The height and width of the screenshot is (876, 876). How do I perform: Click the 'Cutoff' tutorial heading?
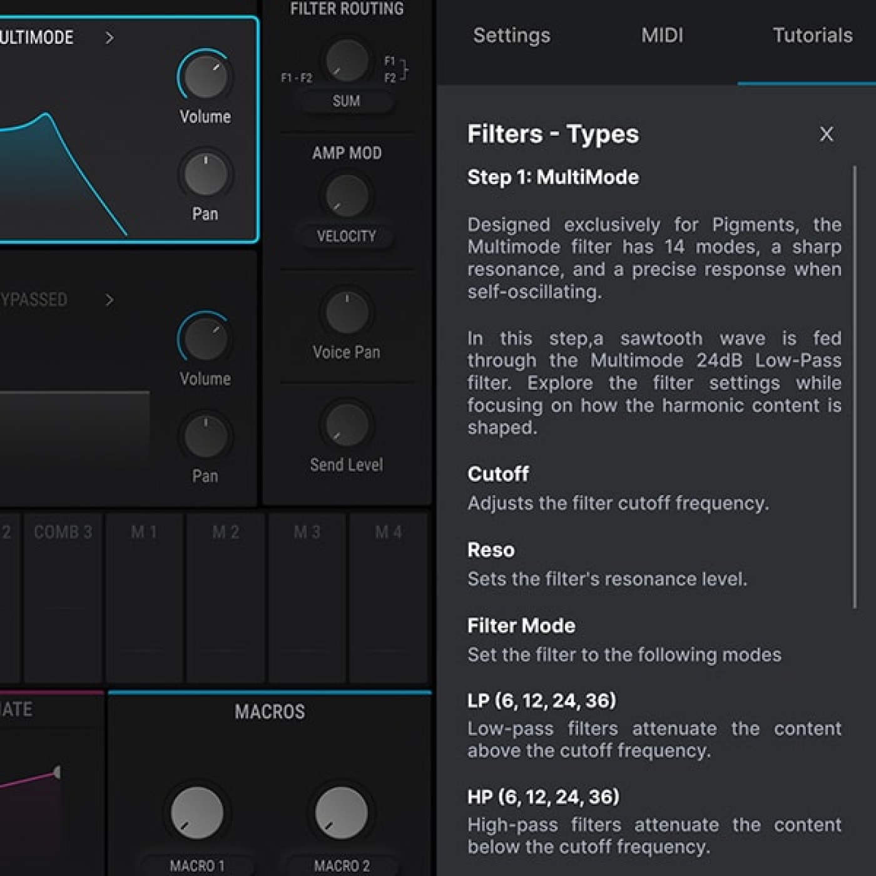[x=498, y=474]
